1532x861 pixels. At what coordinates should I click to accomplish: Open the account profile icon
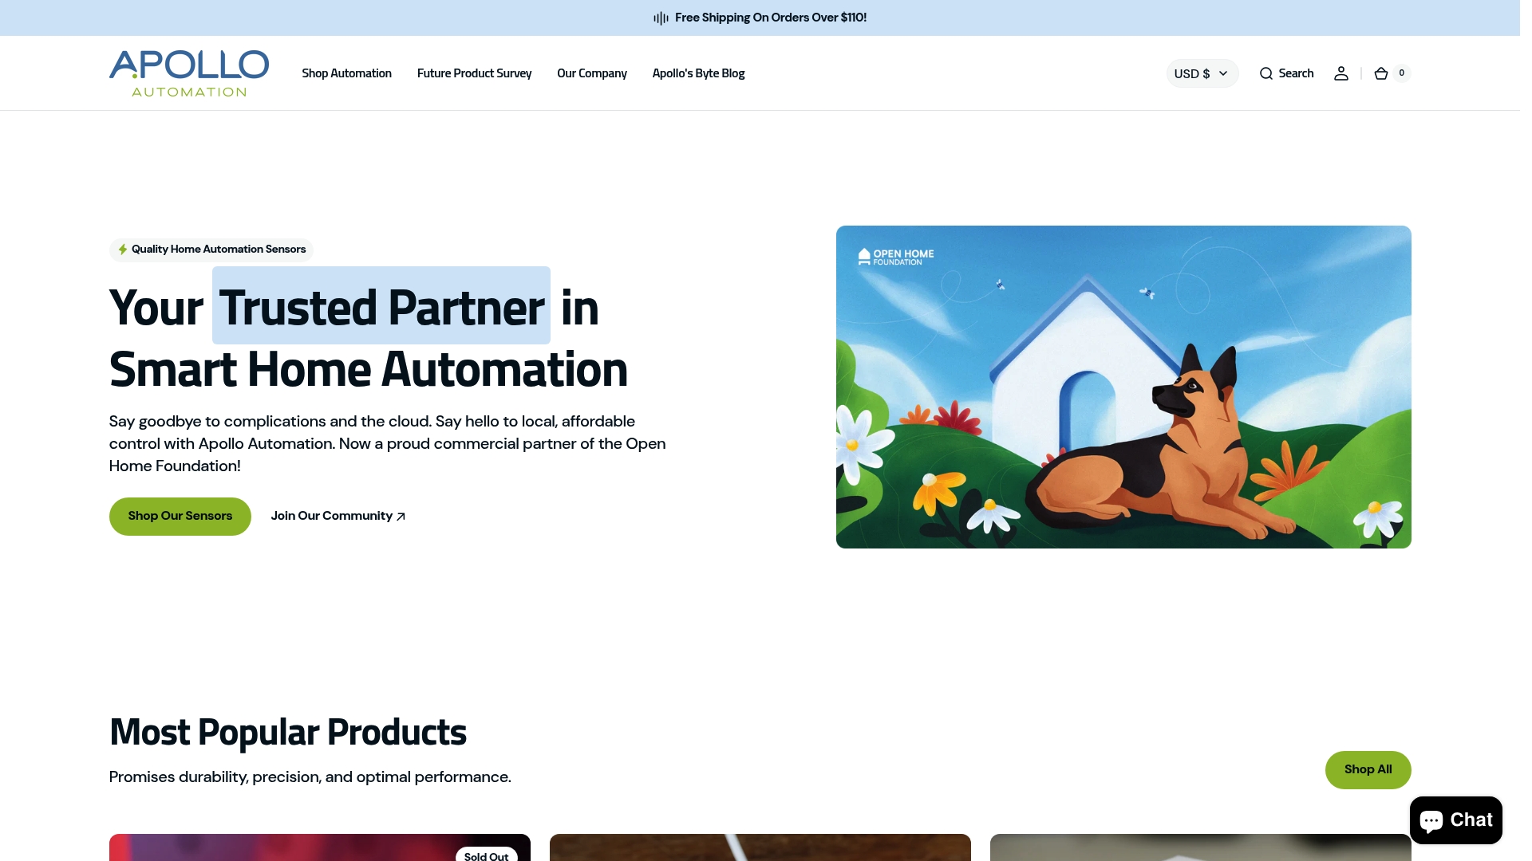(x=1341, y=73)
